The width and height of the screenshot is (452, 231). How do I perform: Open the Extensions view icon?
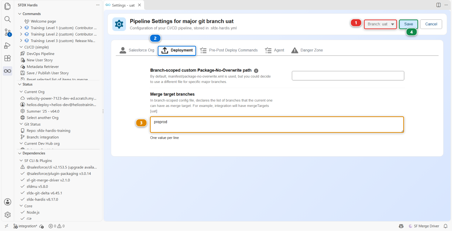8,58
